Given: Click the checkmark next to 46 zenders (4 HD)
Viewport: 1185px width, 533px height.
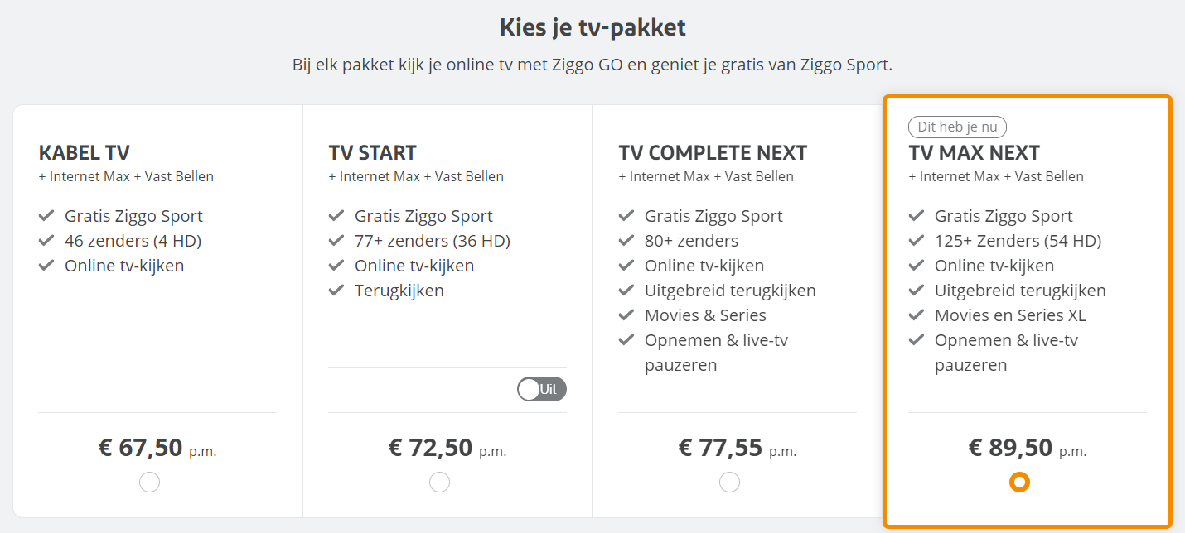Looking at the screenshot, I should 46,240.
